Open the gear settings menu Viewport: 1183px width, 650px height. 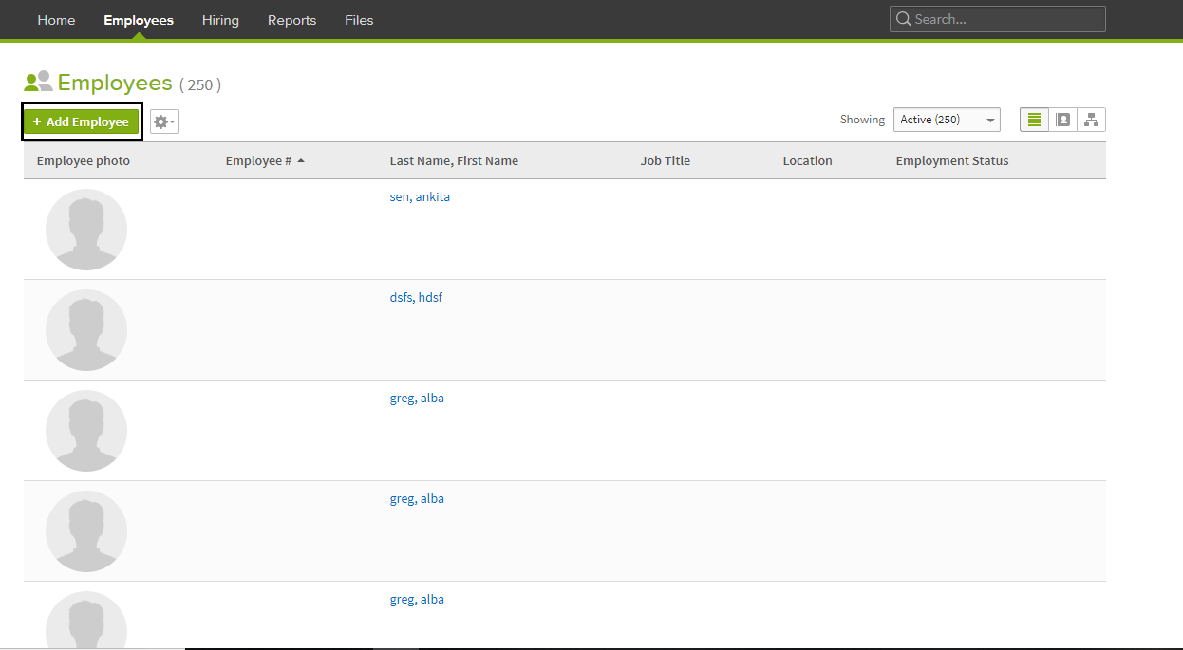(x=164, y=121)
